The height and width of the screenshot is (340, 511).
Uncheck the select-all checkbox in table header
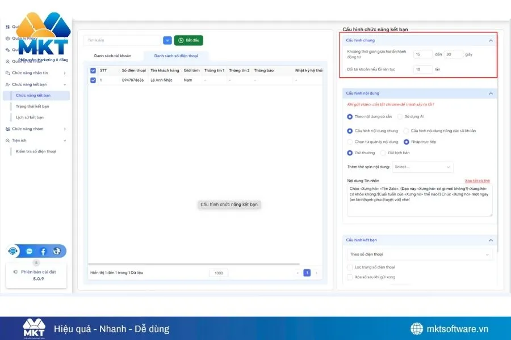point(93,71)
